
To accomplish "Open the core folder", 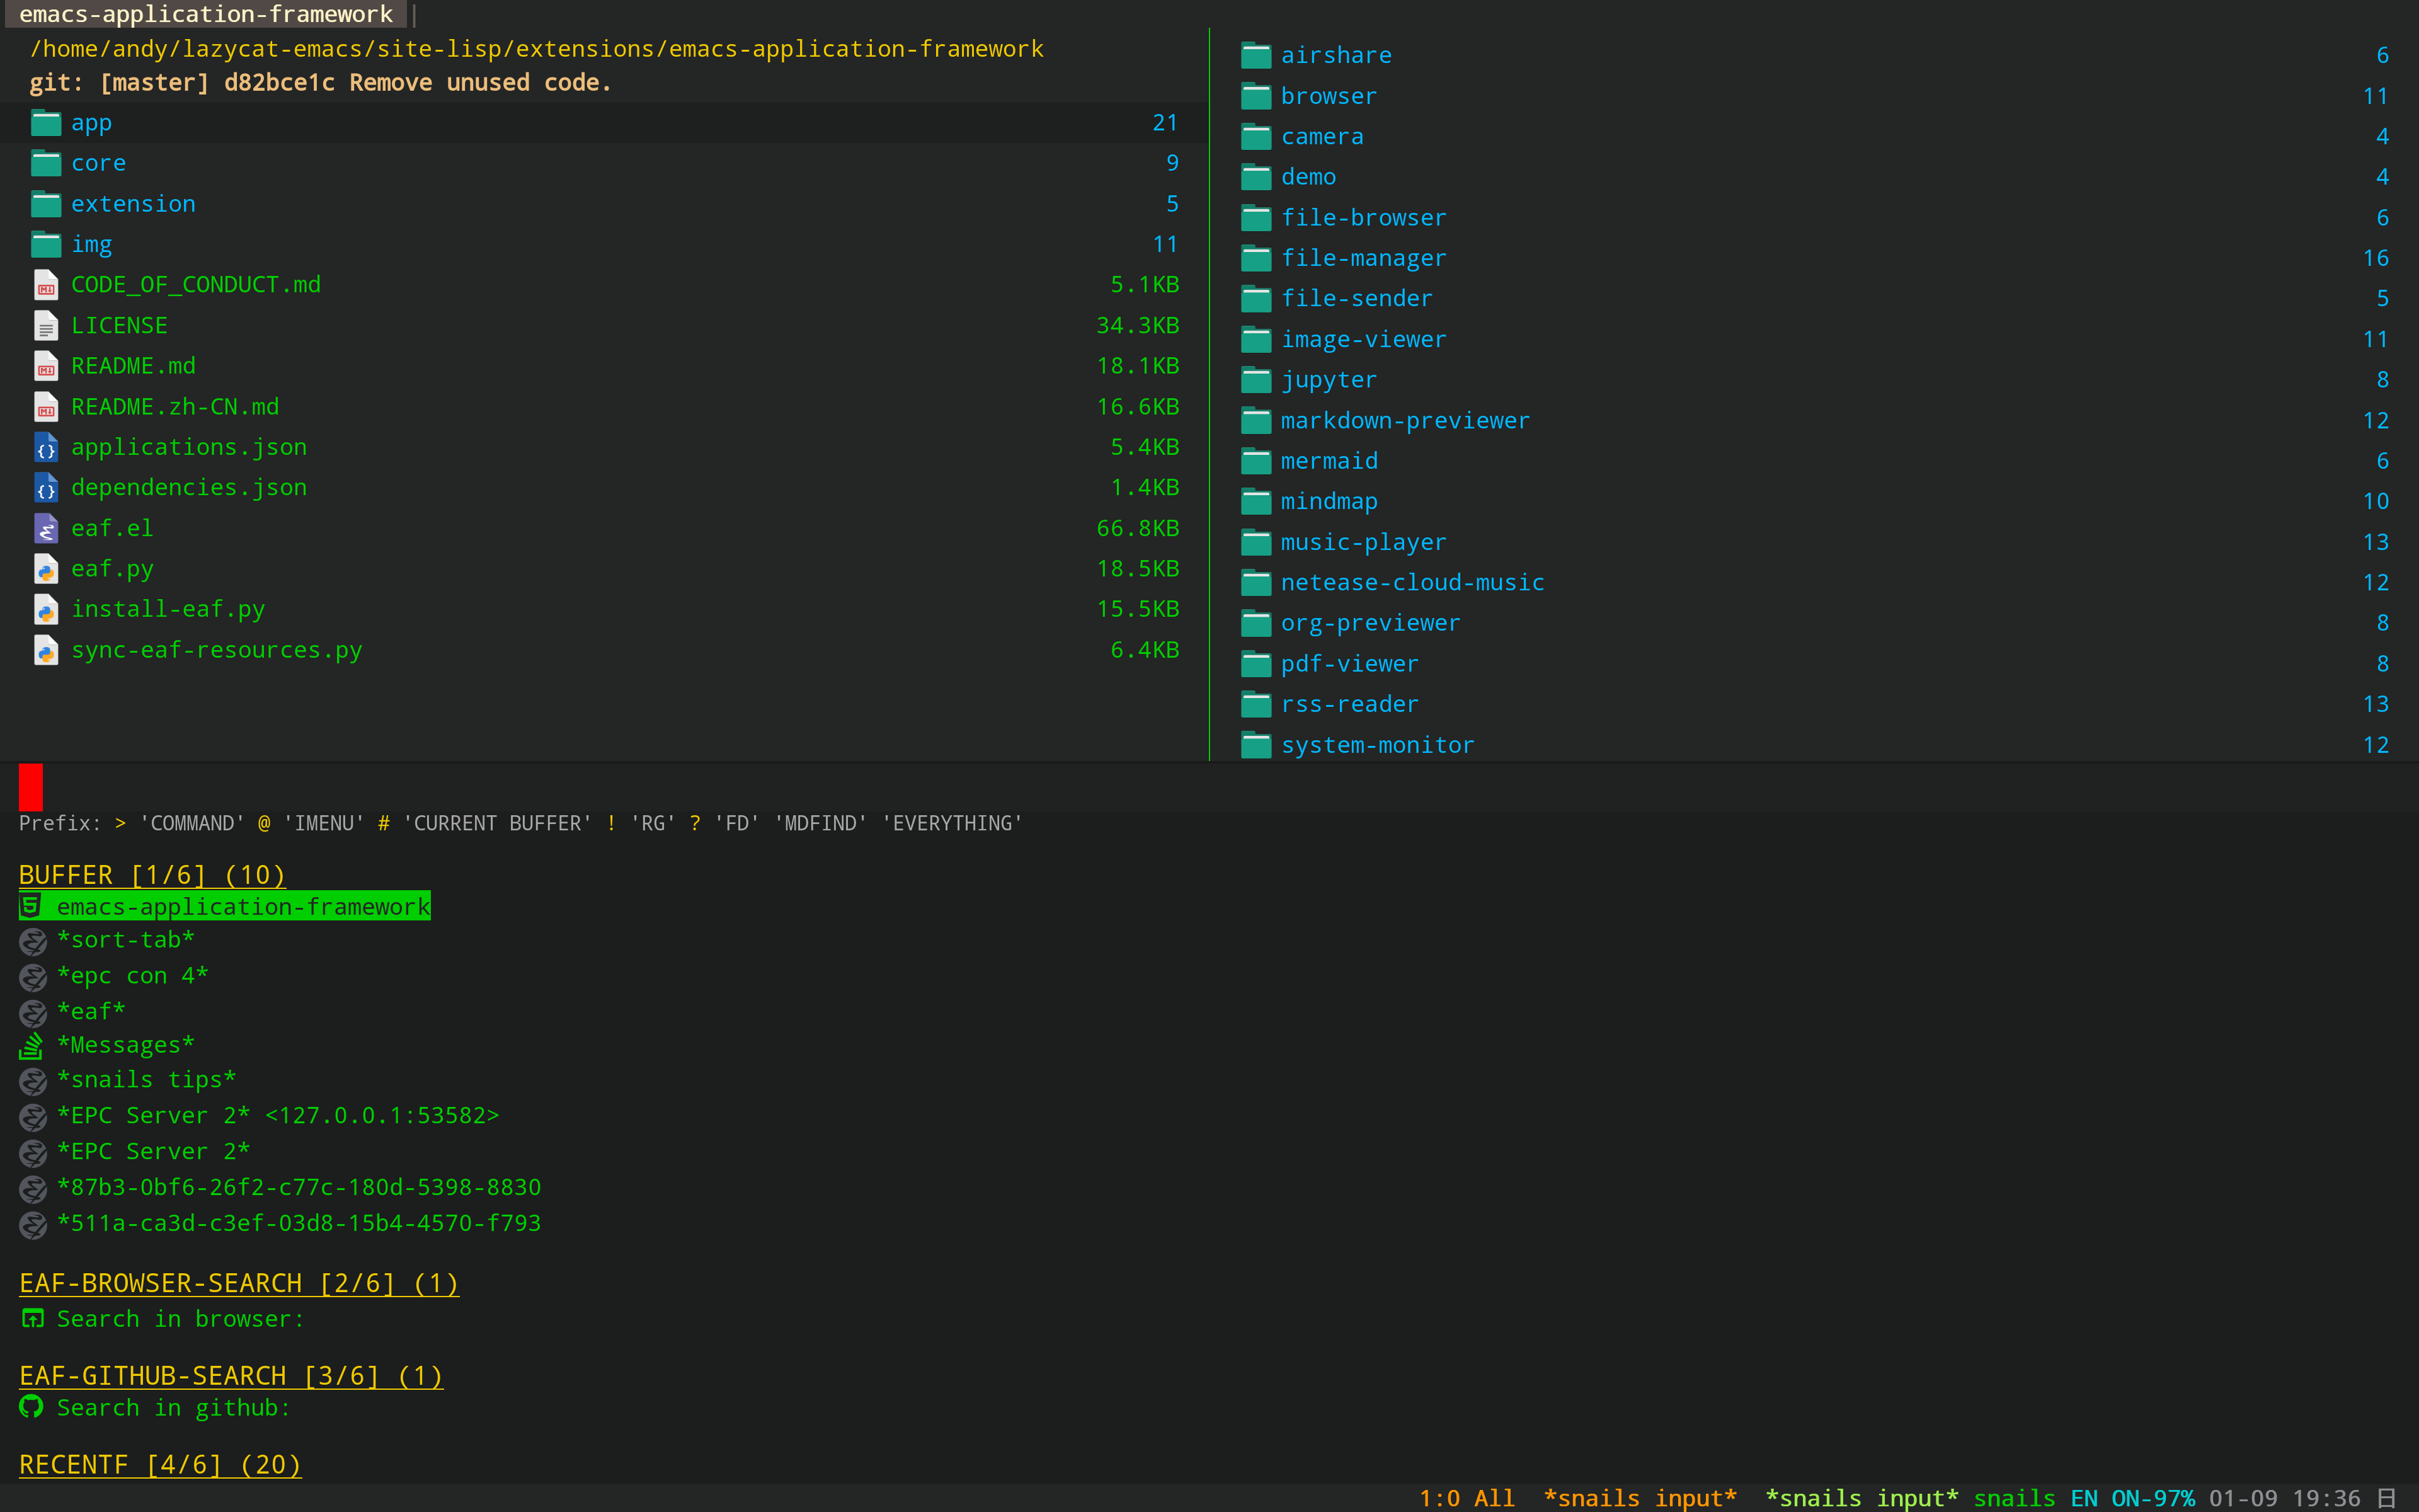I will (98, 163).
